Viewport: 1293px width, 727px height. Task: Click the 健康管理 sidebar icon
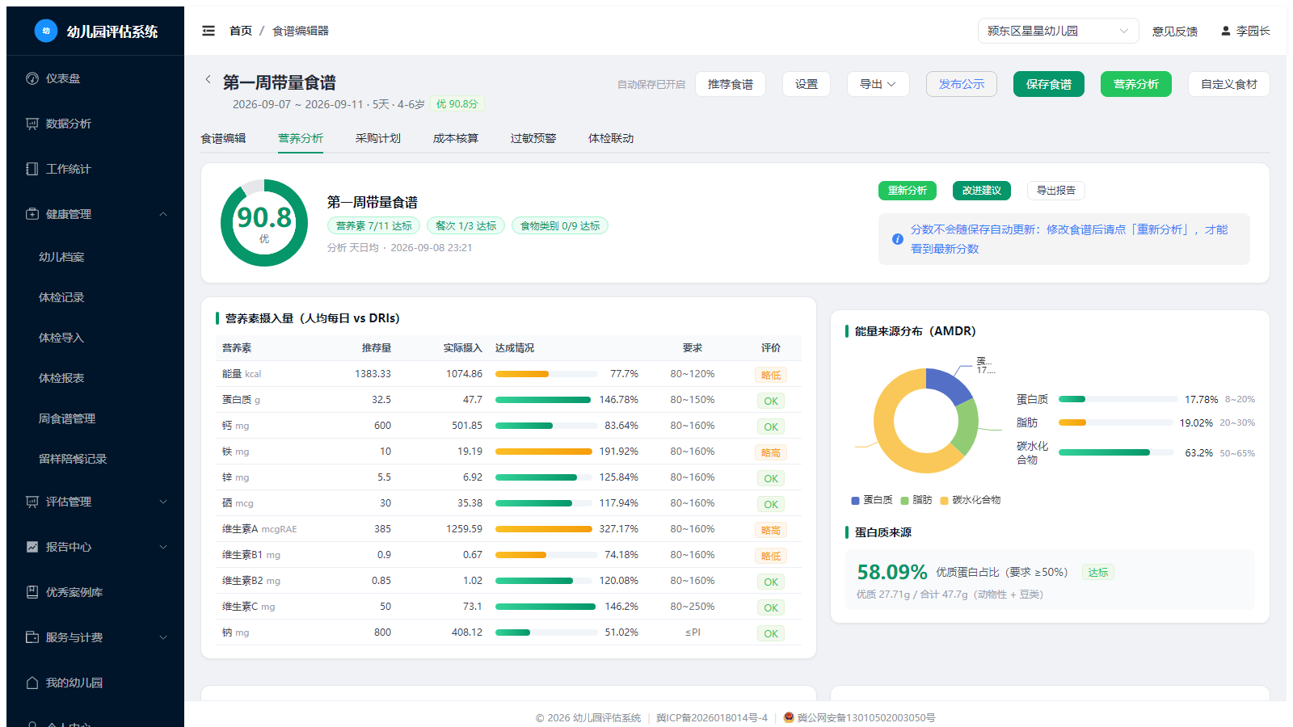click(x=32, y=214)
